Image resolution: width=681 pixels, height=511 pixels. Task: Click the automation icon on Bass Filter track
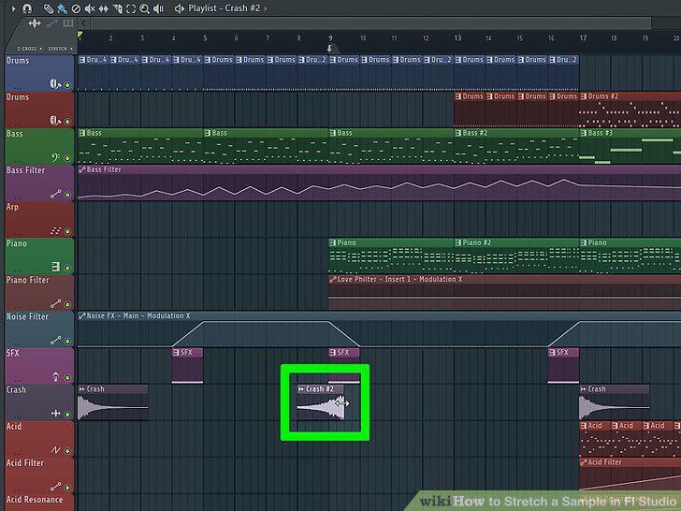tap(55, 194)
